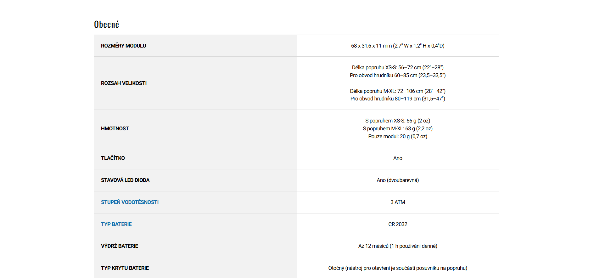The image size is (594, 278).
Task: Click the 'Ano' value for TLAČÍTKO
Action: point(398,158)
